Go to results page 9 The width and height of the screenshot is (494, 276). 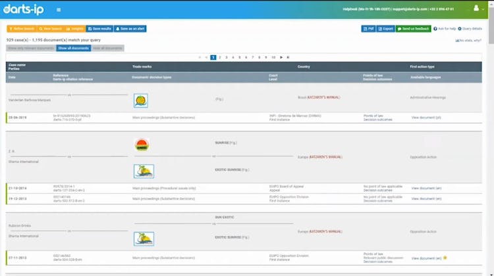pos(266,58)
